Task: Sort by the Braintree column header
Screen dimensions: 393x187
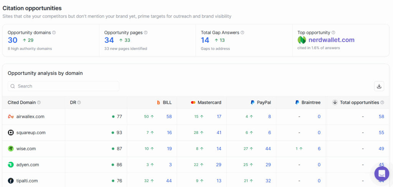Action: [x=311, y=102]
